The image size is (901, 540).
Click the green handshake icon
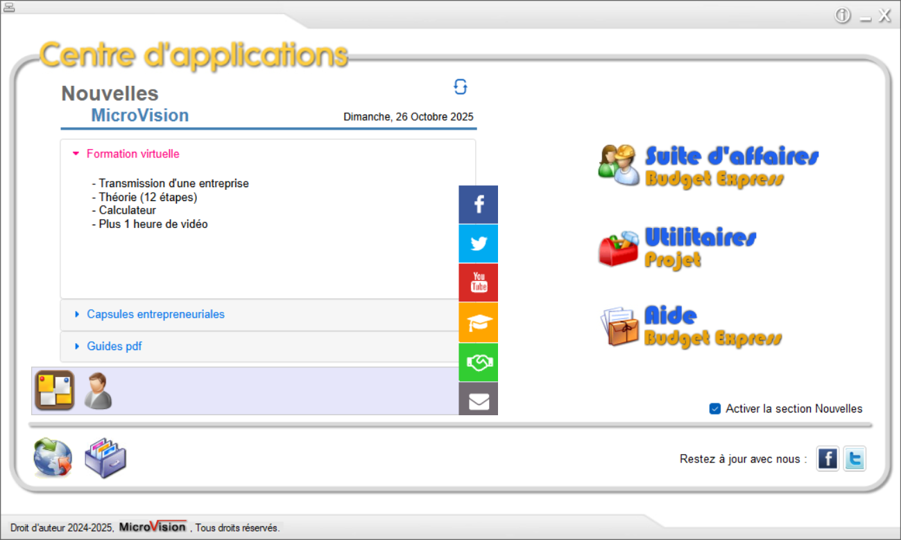coord(479,363)
